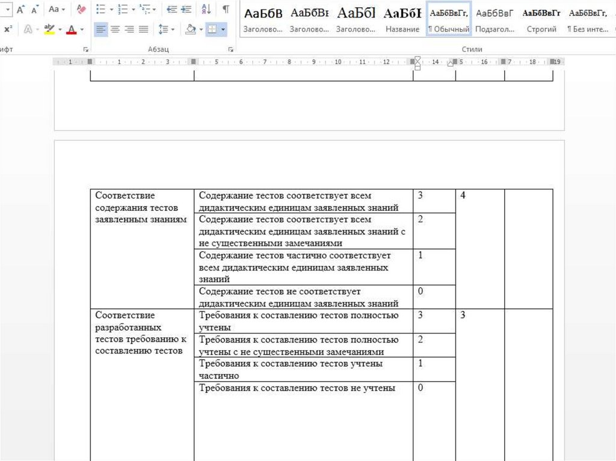Viewport: 616px width, 461px height.
Task: Justify the paragraph text
Action: coord(143,29)
